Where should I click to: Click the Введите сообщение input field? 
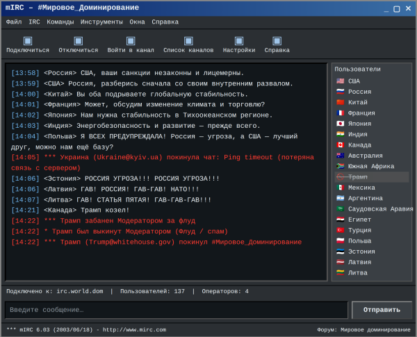click(177, 310)
